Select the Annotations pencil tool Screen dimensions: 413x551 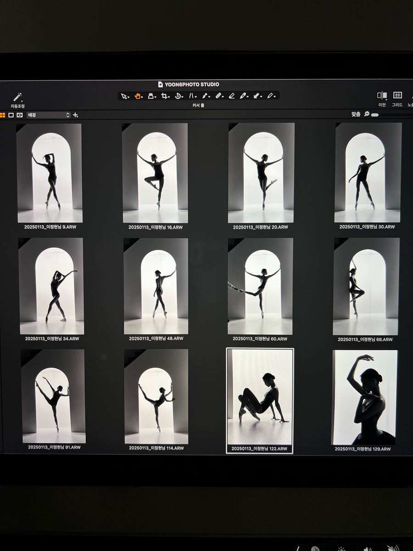pyautogui.click(x=271, y=96)
